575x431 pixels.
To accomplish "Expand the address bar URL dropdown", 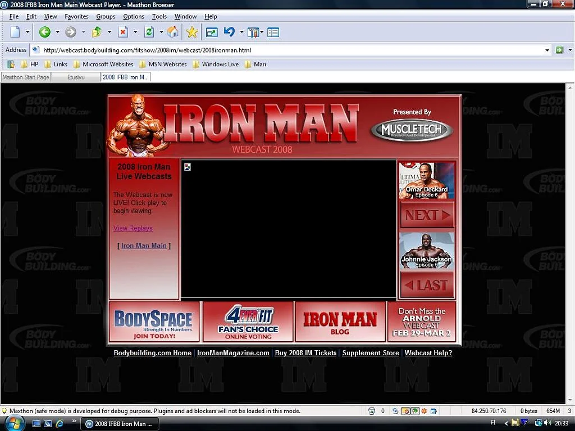I will [547, 50].
